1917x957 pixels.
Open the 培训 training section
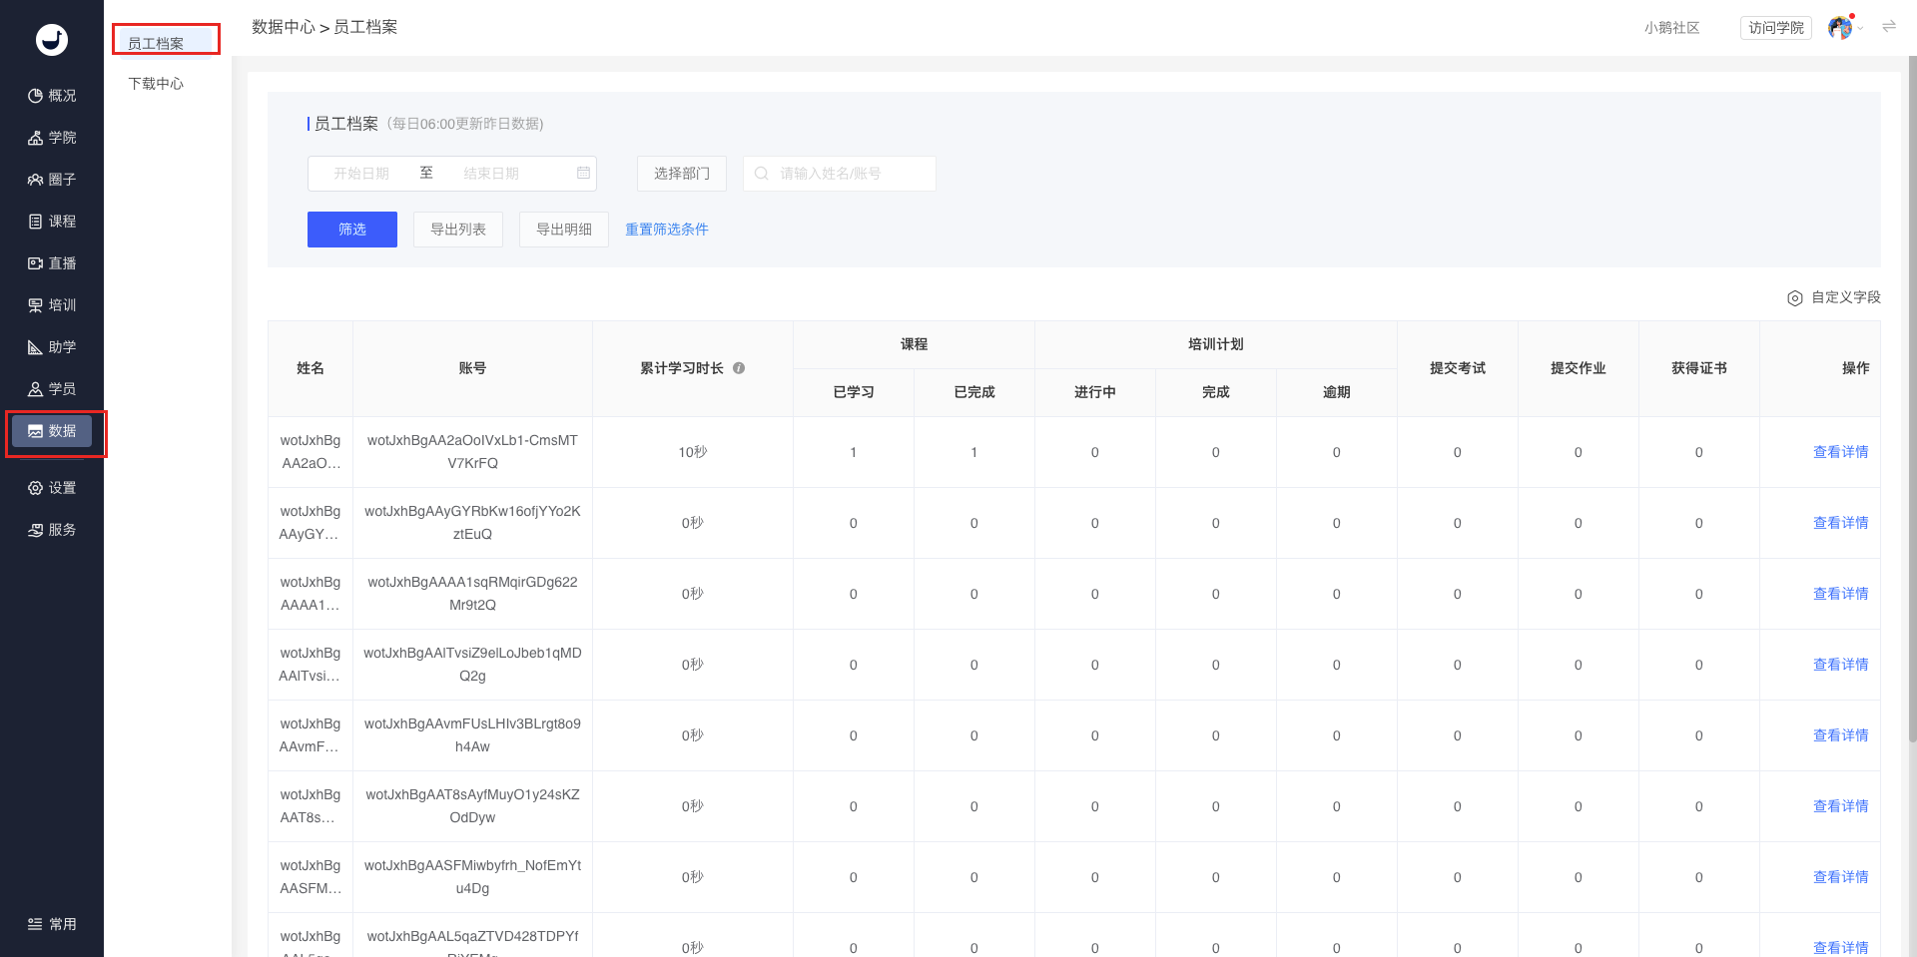[52, 305]
